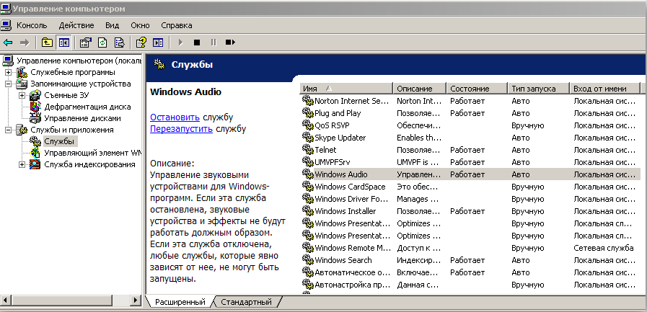Expand the Служебные программы node
Viewport: 647px width, 312px height.
click(x=8, y=73)
